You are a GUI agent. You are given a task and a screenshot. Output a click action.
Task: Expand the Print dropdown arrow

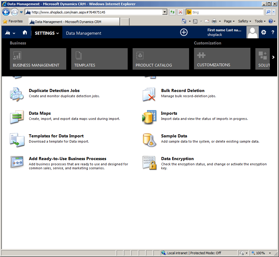pos(220,21)
